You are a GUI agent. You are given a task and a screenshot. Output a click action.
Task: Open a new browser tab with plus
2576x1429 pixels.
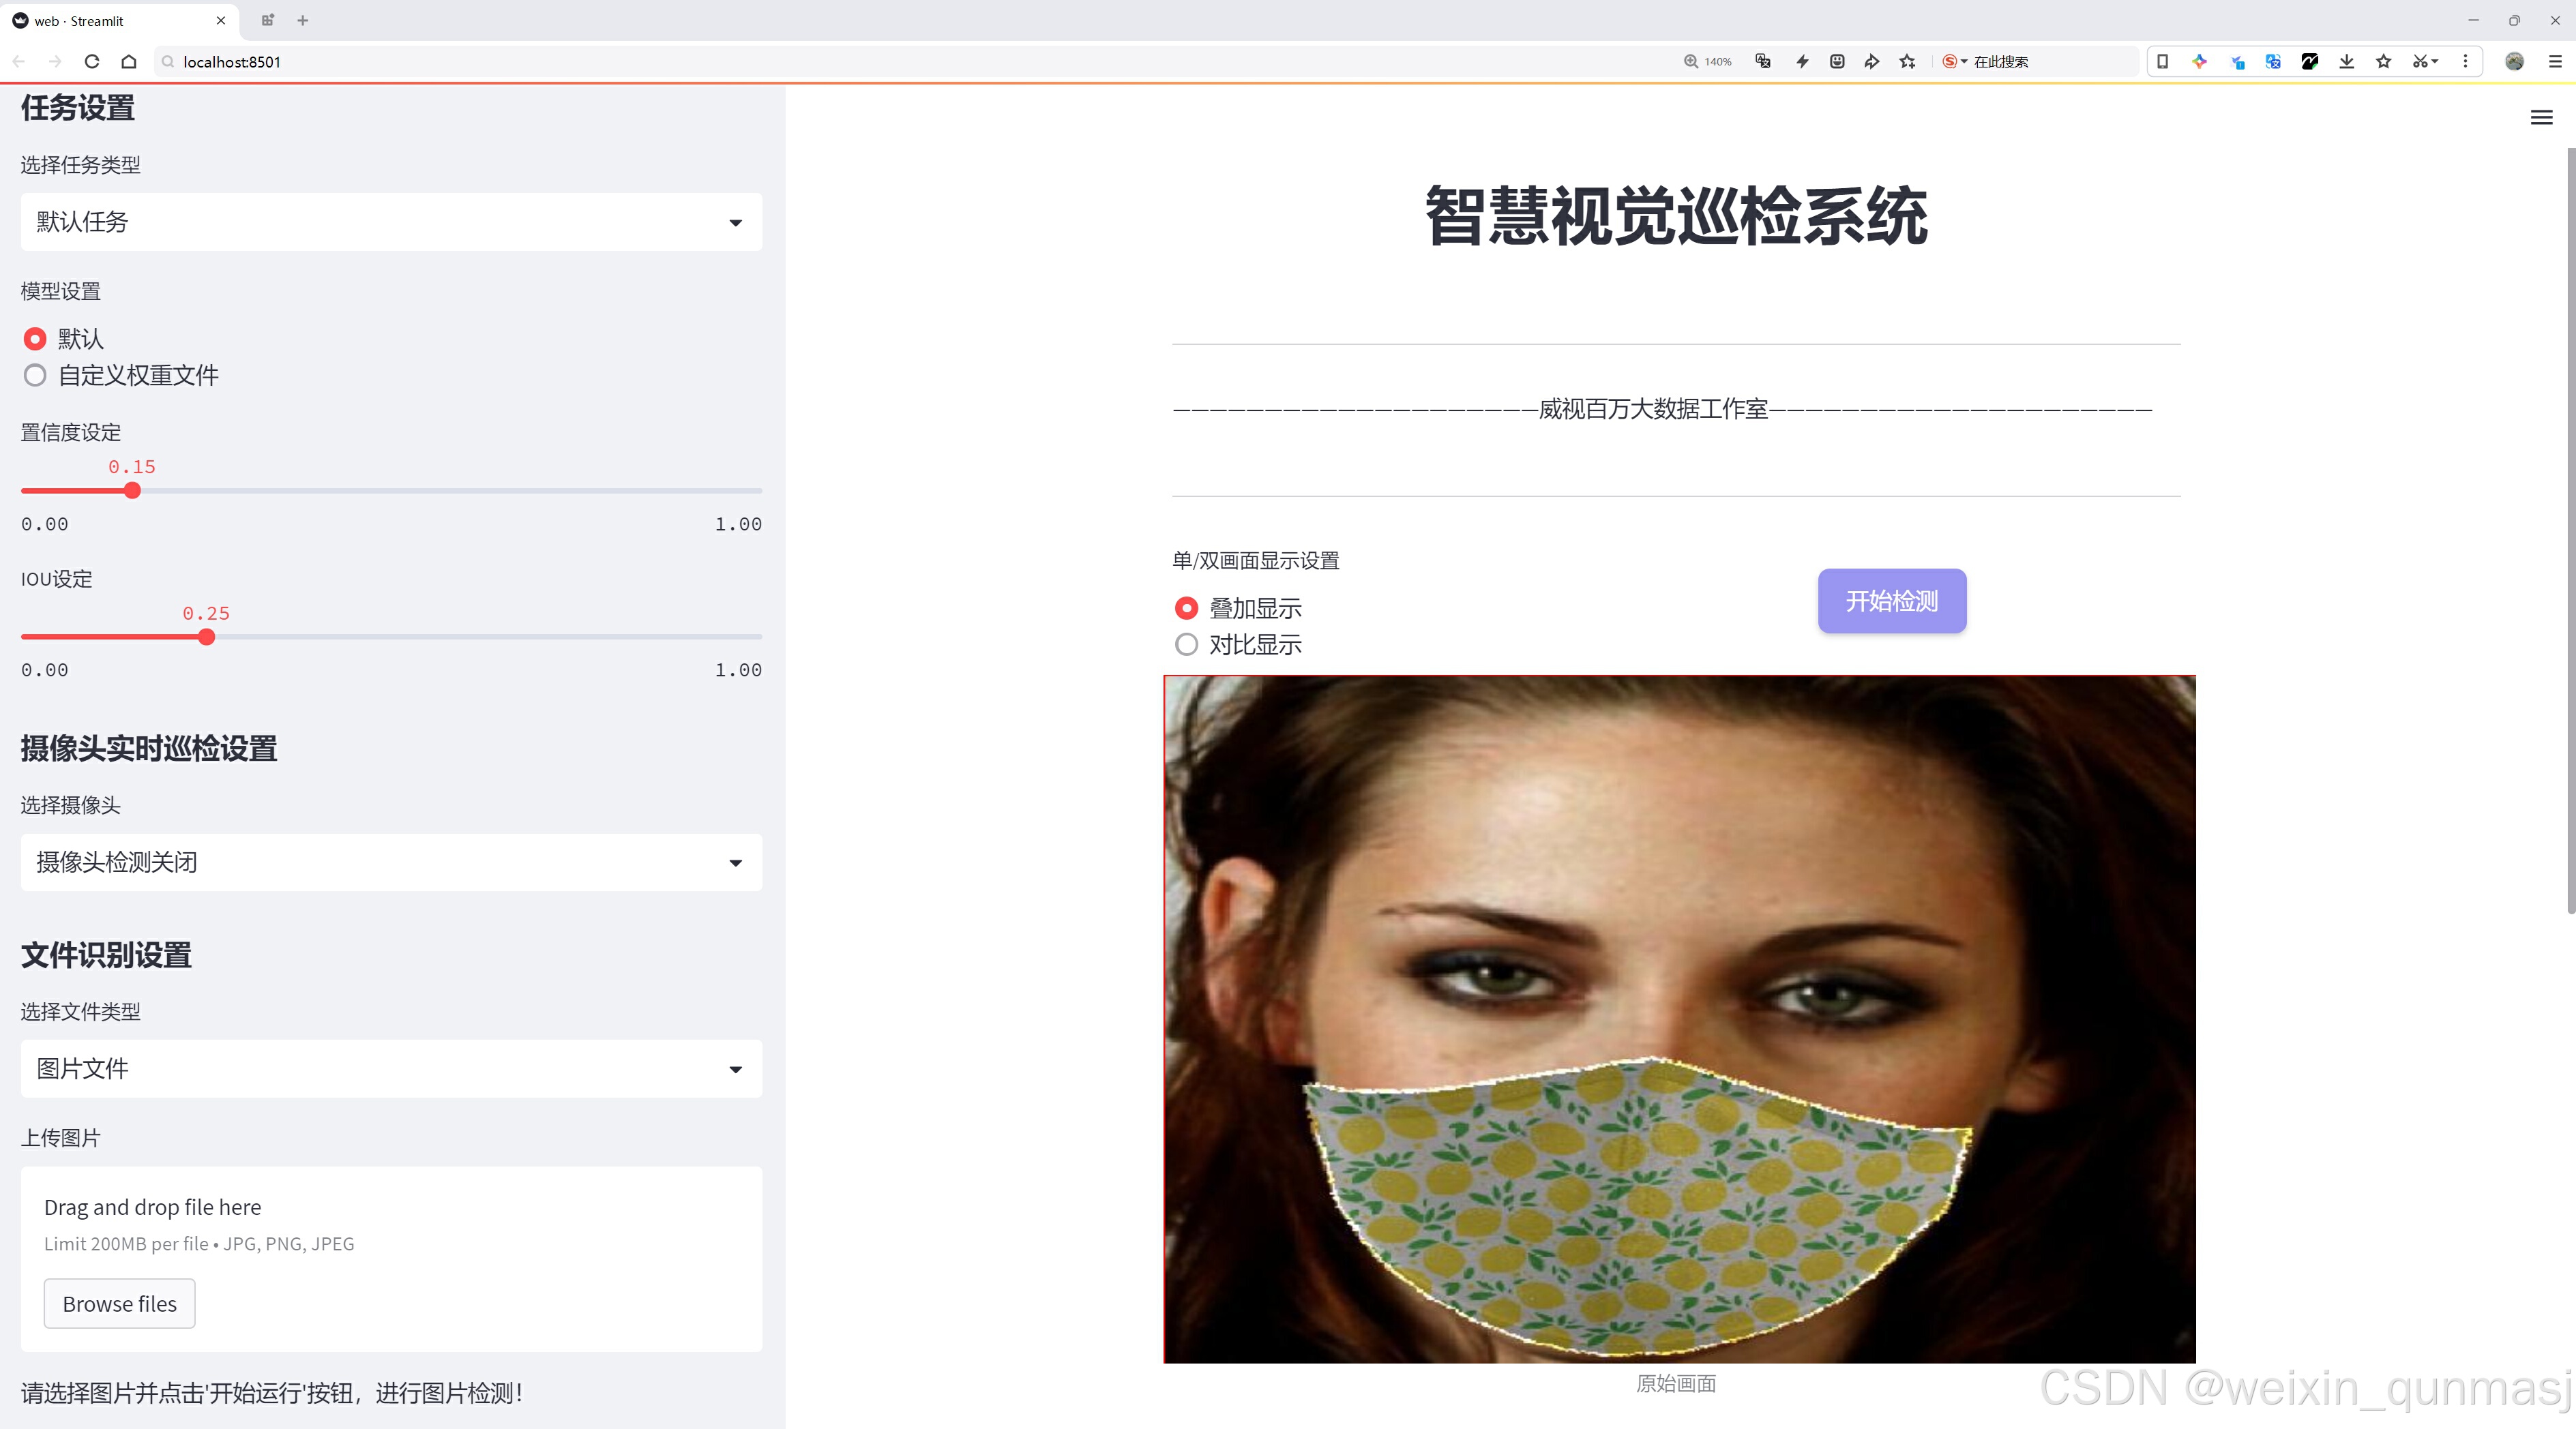303,20
